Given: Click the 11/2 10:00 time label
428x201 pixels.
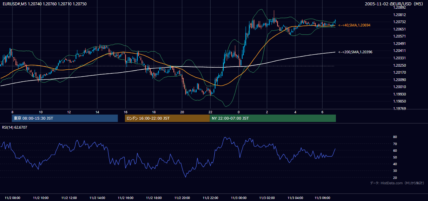Looking at the screenshot, I should [x=41, y=198].
